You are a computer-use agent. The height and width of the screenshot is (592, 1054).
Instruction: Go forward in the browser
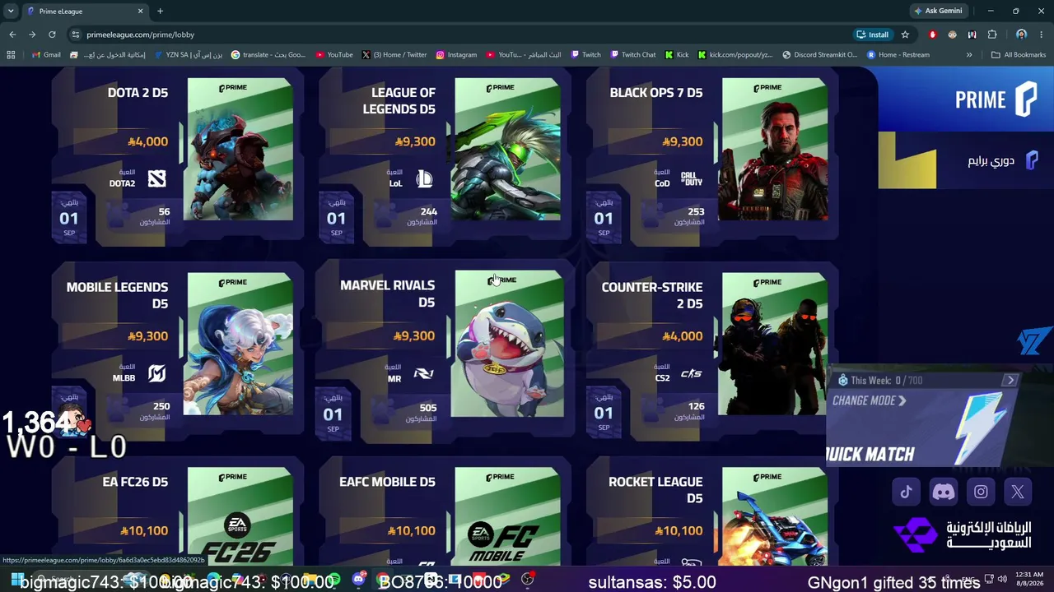[x=32, y=35]
